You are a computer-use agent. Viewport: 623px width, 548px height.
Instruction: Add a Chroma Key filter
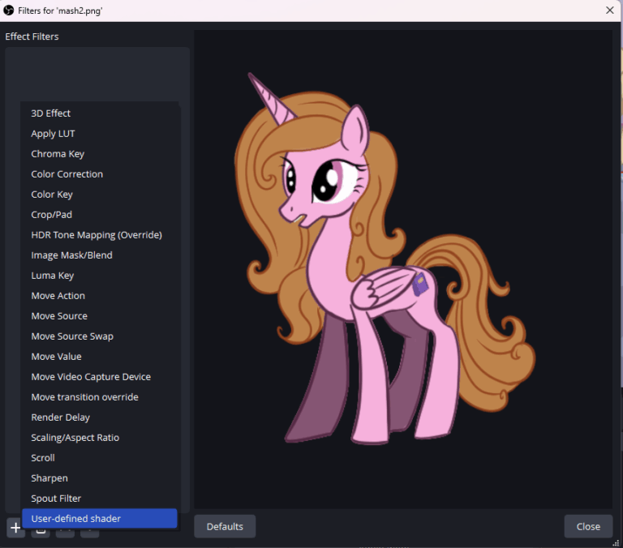tap(58, 154)
